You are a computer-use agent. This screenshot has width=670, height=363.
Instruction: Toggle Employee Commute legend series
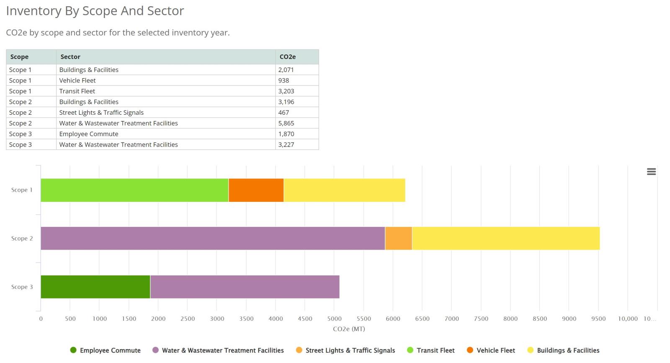pyautogui.click(x=110, y=350)
